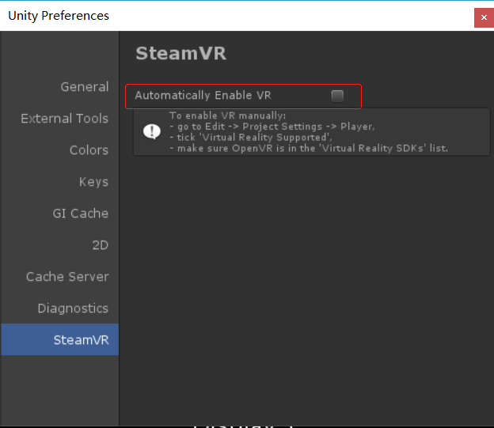The width and height of the screenshot is (494, 428).
Task: Open the Colors preferences section
Action: click(88, 150)
